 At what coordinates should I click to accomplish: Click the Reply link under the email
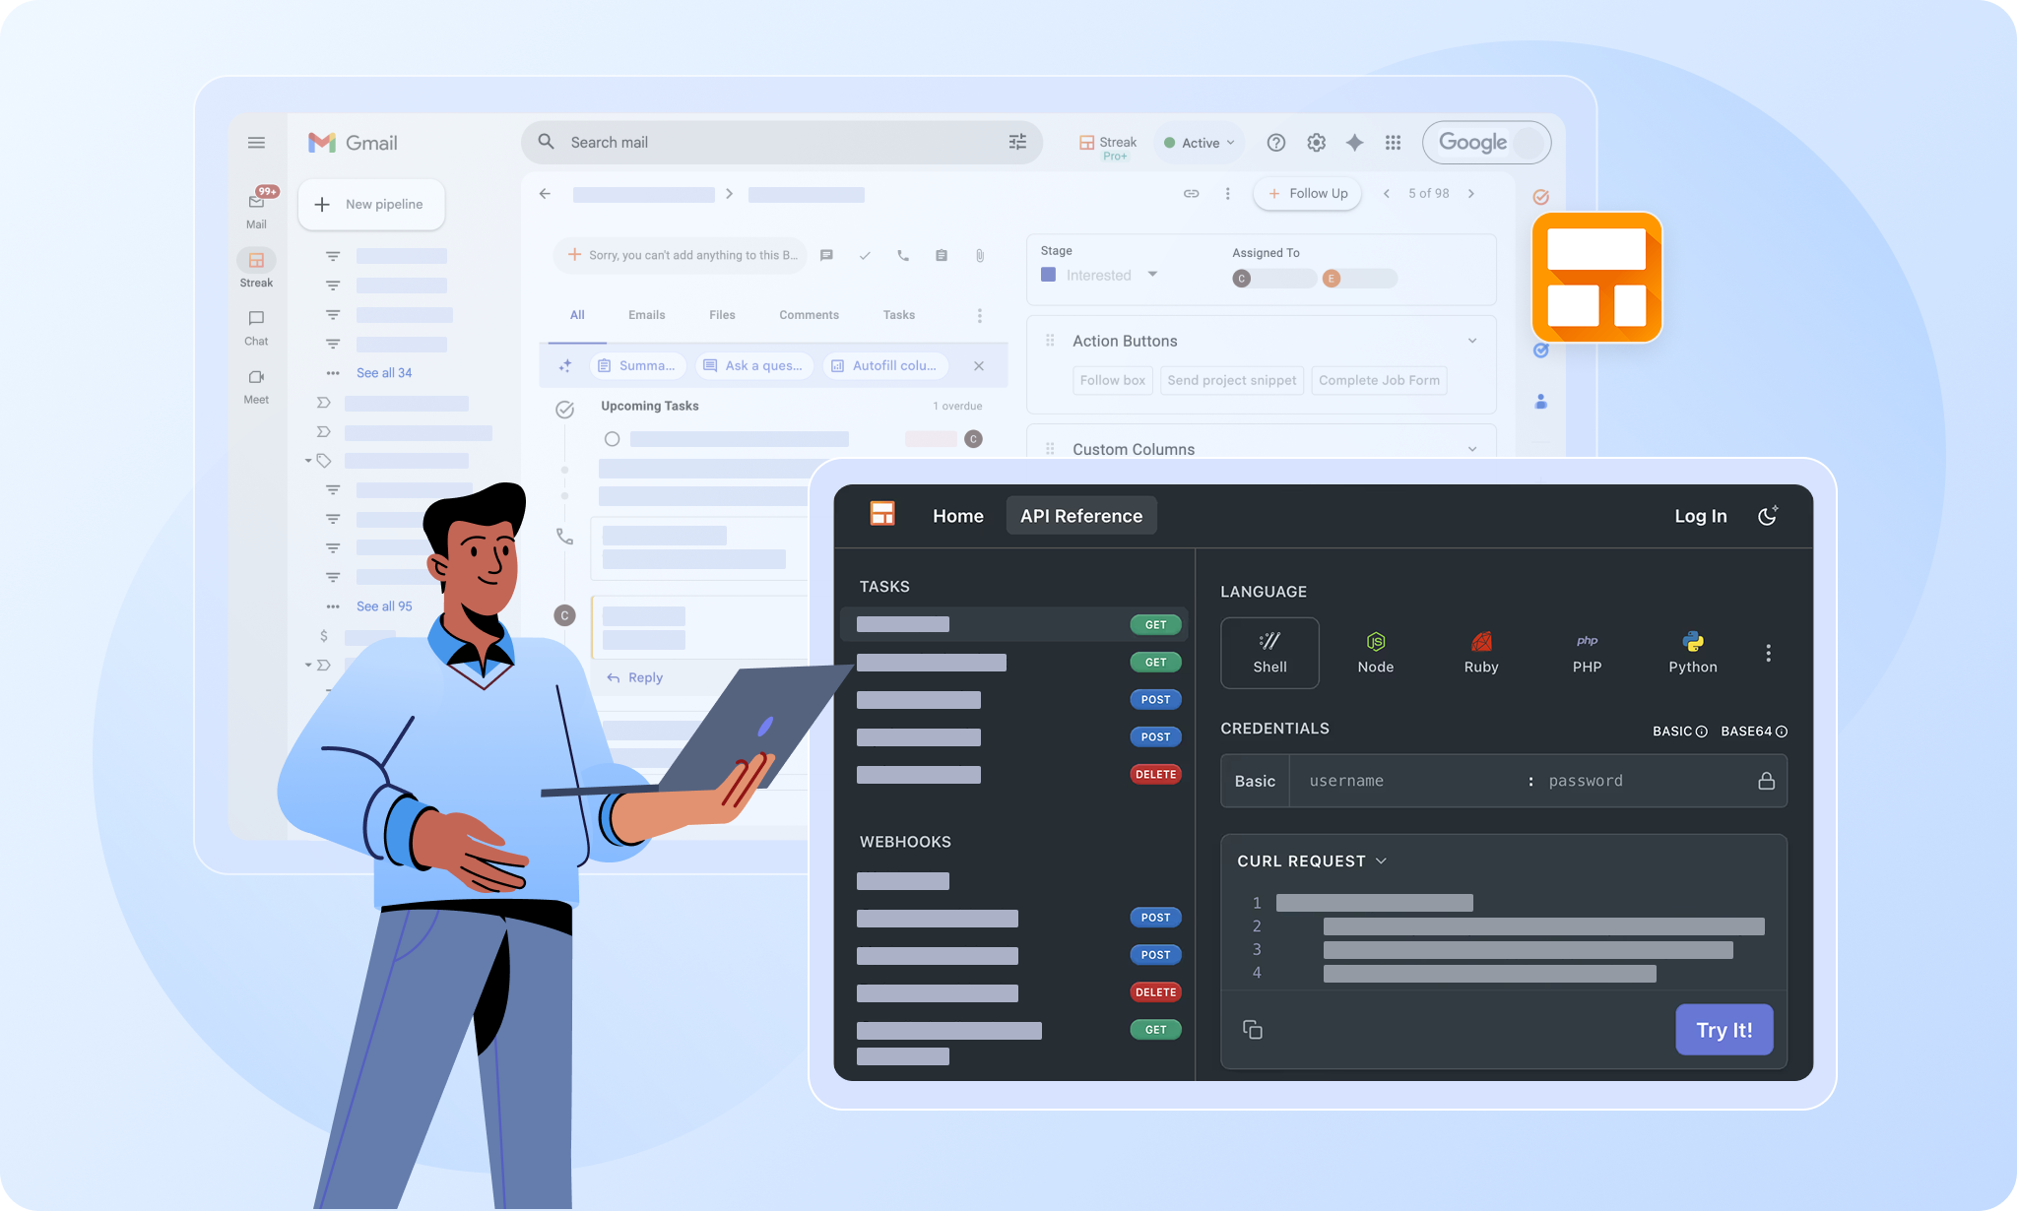pos(635,677)
